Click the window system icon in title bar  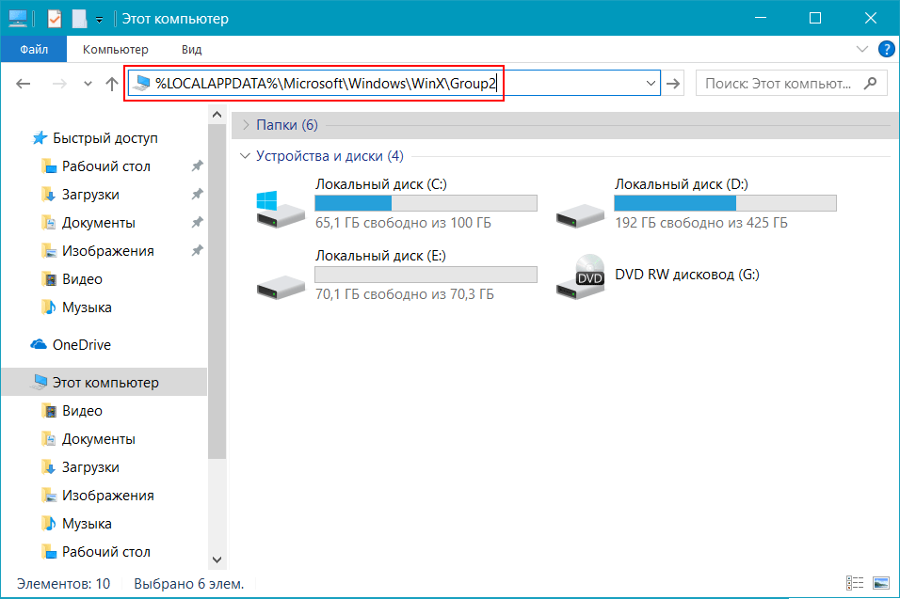(x=17, y=19)
